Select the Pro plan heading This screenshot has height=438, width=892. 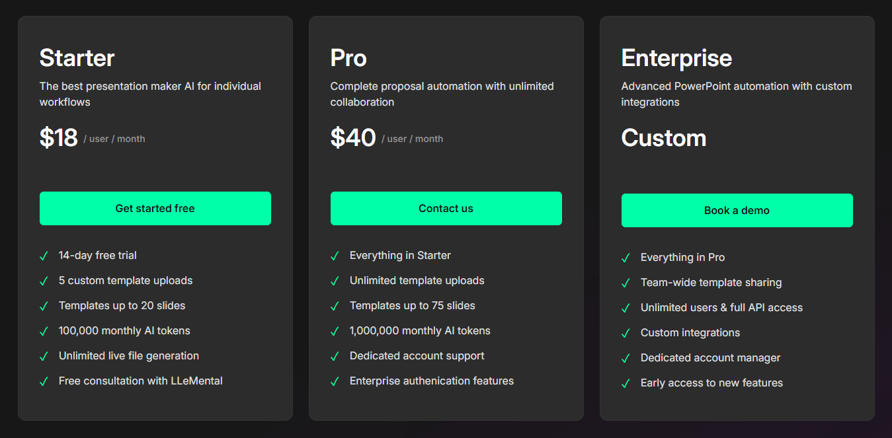348,57
